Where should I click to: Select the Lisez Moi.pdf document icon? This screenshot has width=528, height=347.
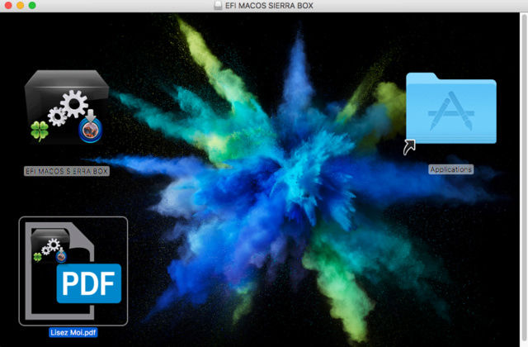pos(73,271)
